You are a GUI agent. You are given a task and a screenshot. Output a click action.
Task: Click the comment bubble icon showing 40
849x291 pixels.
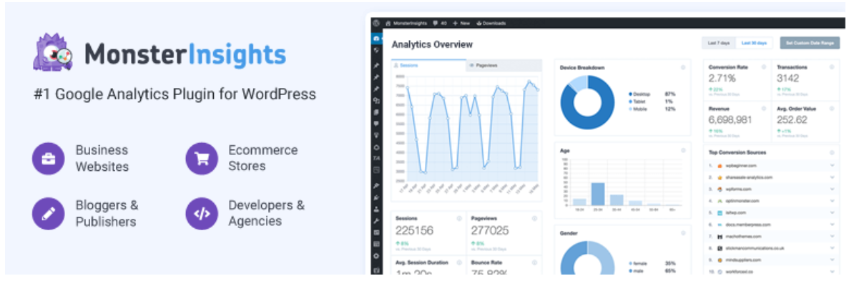(436, 24)
